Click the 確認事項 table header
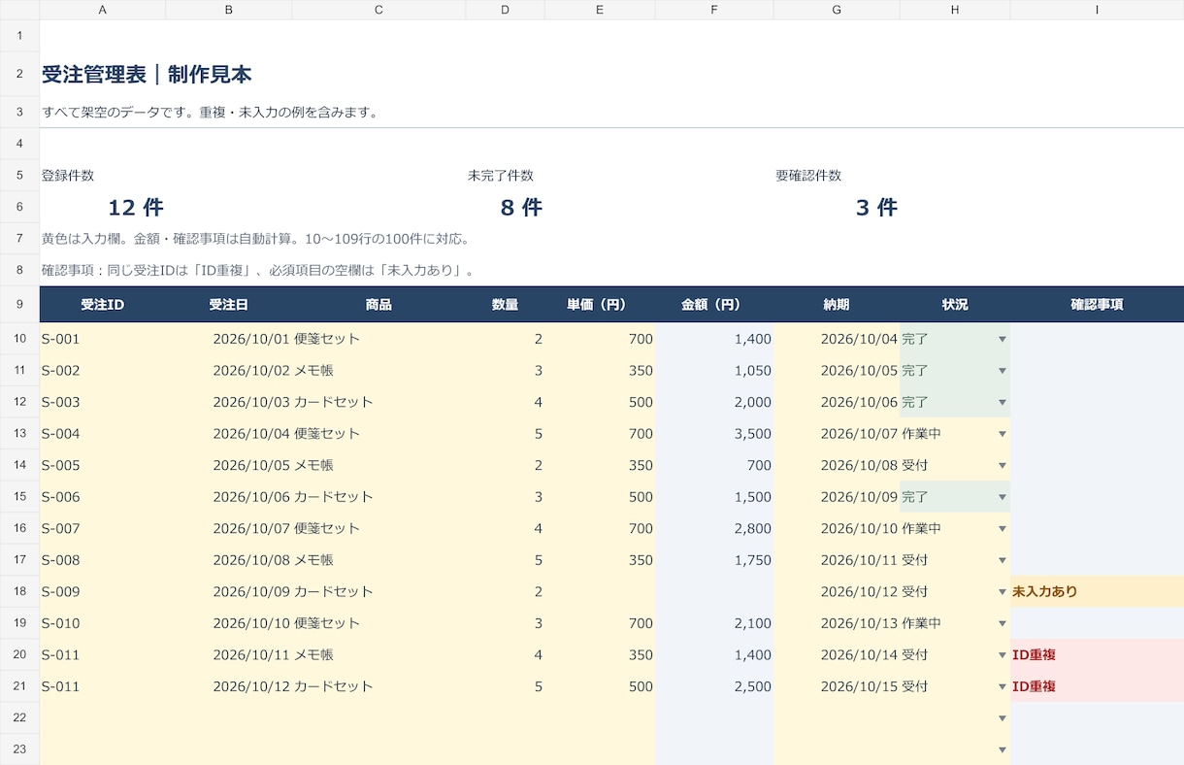The width and height of the screenshot is (1184, 765). coord(1097,305)
